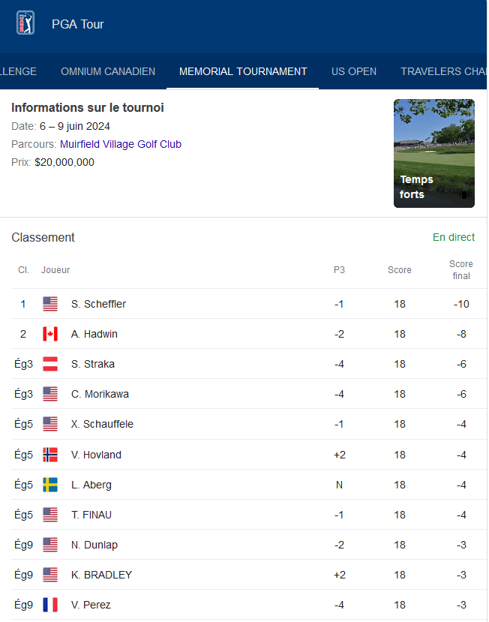Click the PGA Tour logo icon
489x622 pixels.
tap(25, 23)
